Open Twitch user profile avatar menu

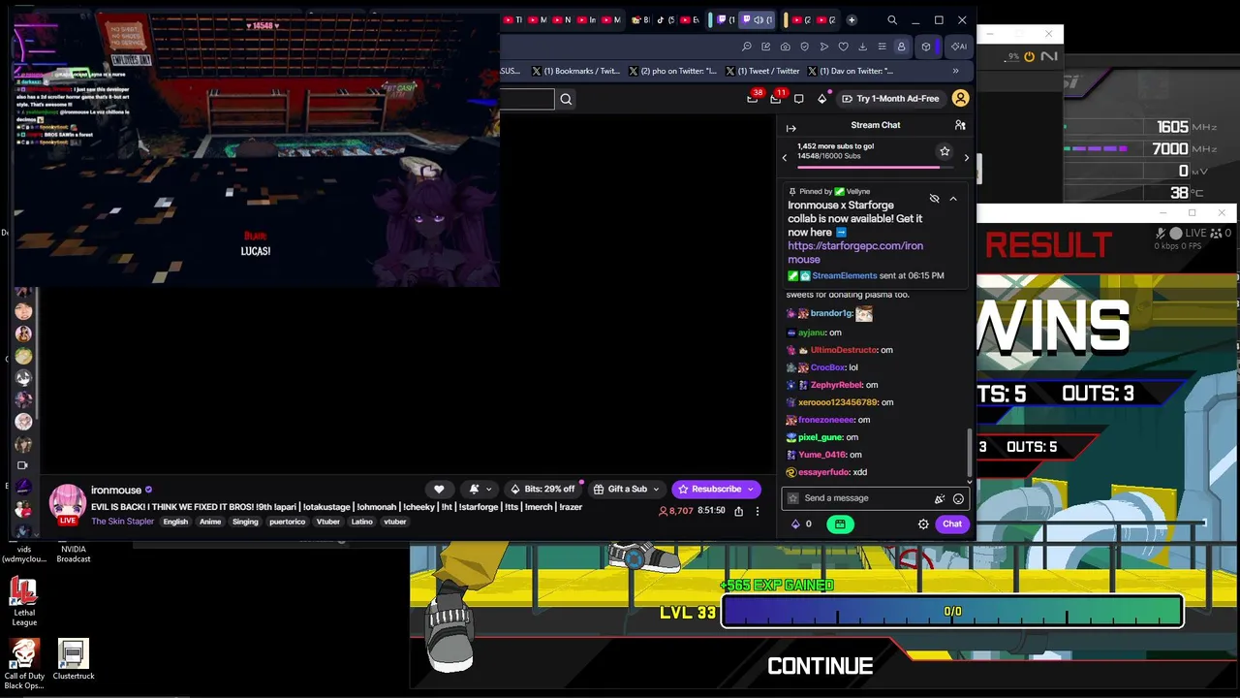click(960, 99)
